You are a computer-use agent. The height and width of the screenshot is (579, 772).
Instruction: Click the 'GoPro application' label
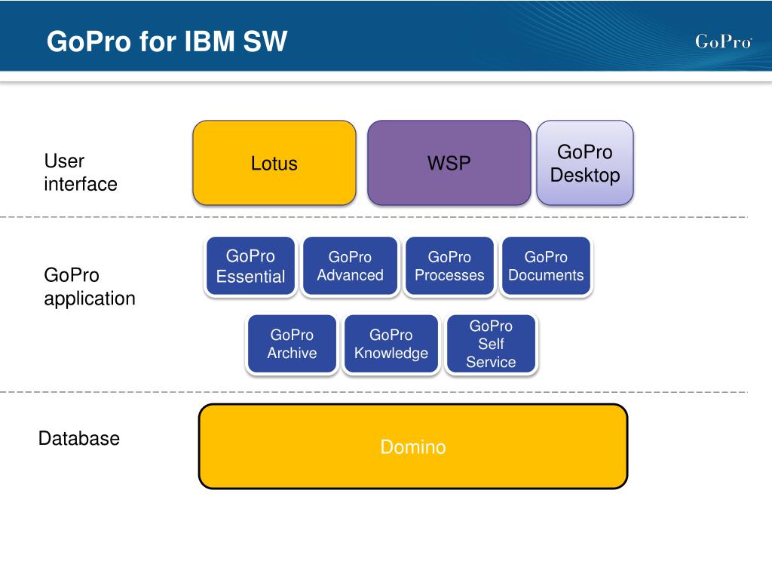click(90, 286)
